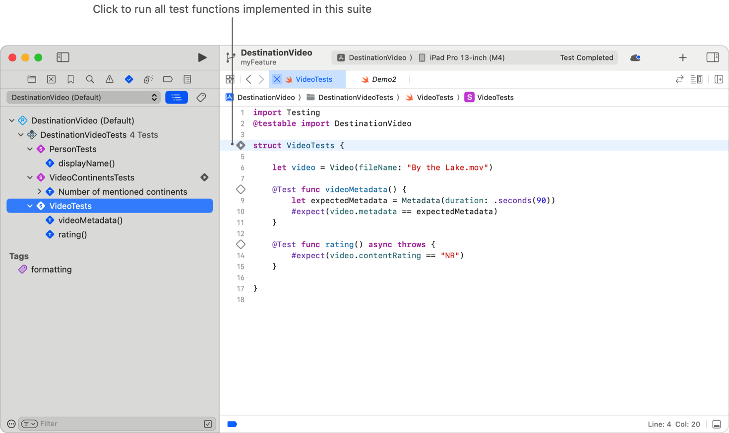Image resolution: width=729 pixels, height=433 pixels.
Task: Toggle the left navigator sidebar
Action: click(63, 57)
